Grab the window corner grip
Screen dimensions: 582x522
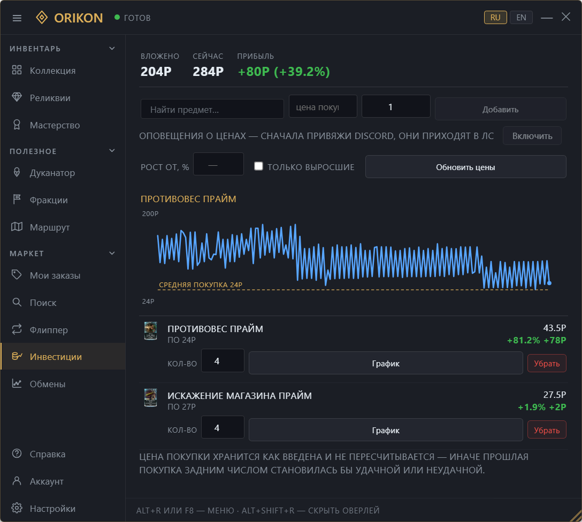pyautogui.click(x=576, y=516)
